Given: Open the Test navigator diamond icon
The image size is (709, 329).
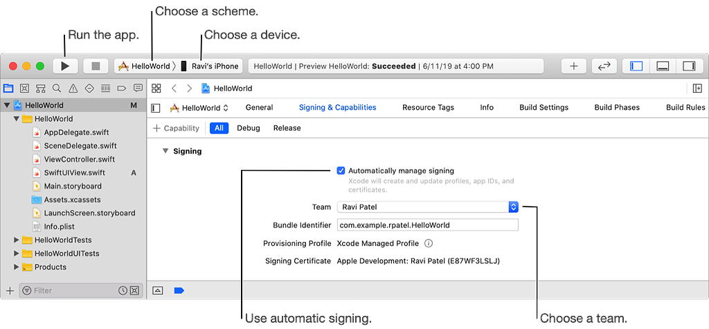Looking at the screenshot, I should point(89,88).
